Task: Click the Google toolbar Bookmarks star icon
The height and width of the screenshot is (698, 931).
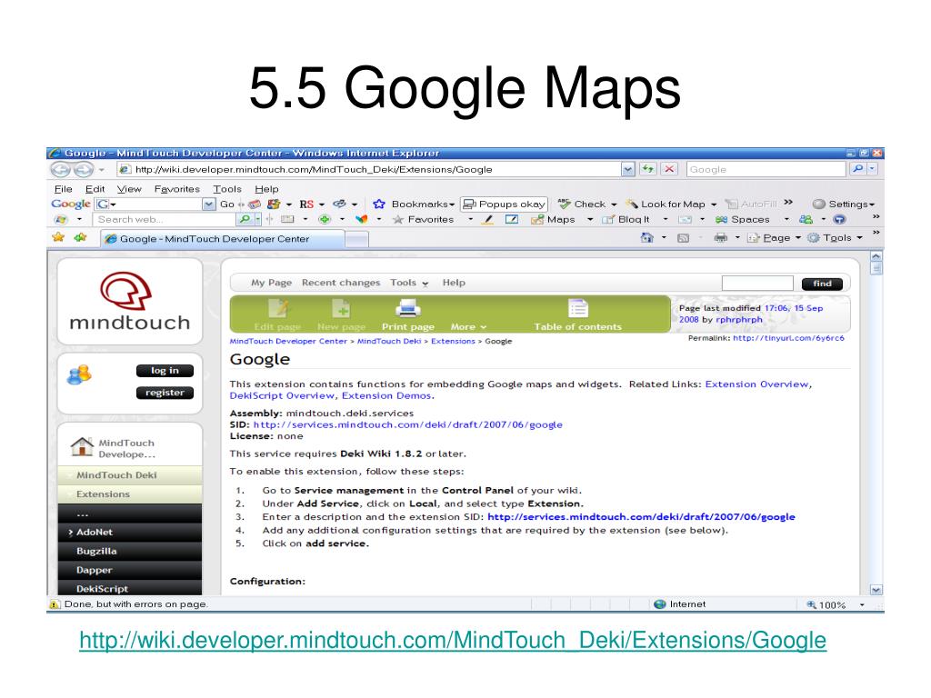Action: pos(379,204)
